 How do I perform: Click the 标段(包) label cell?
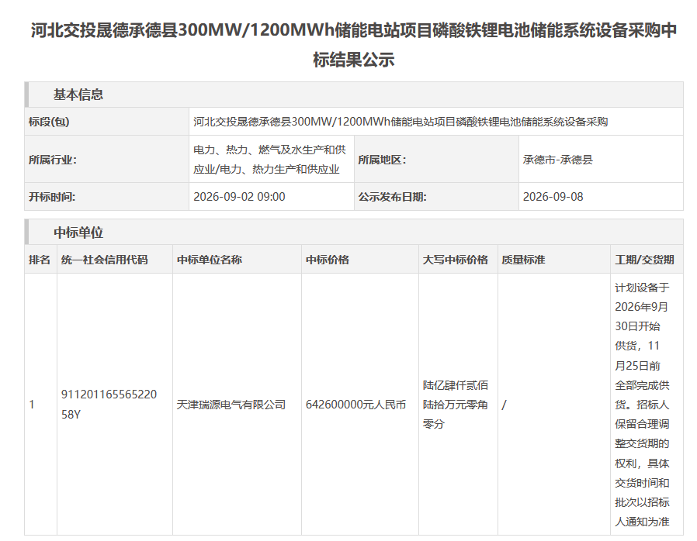point(106,122)
